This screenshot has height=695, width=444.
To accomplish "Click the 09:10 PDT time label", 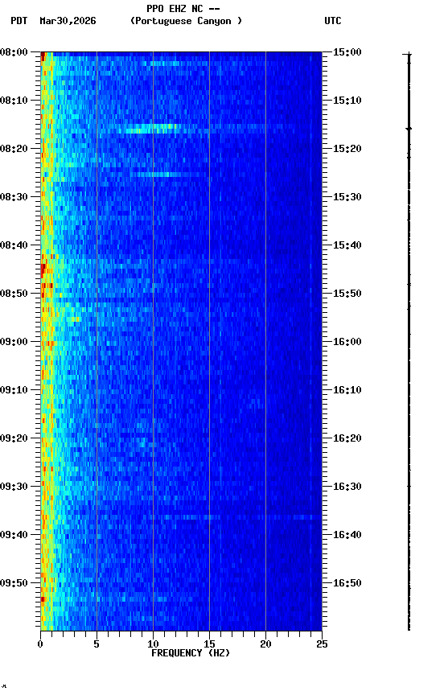I will [14, 390].
